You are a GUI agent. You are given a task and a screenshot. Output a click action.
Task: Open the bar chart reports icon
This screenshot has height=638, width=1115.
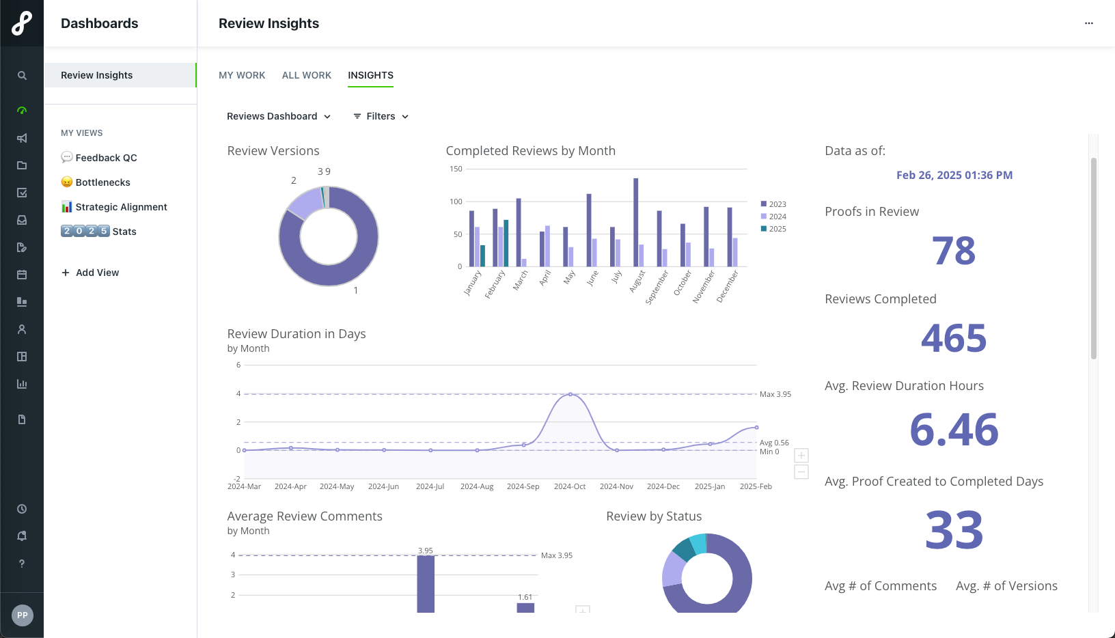point(22,384)
